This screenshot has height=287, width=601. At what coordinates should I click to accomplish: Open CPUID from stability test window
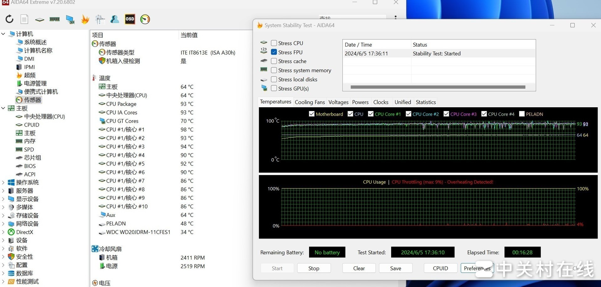[x=440, y=268]
